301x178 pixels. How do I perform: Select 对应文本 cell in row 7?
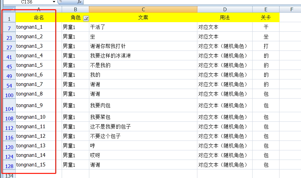pyautogui.click(x=225, y=27)
